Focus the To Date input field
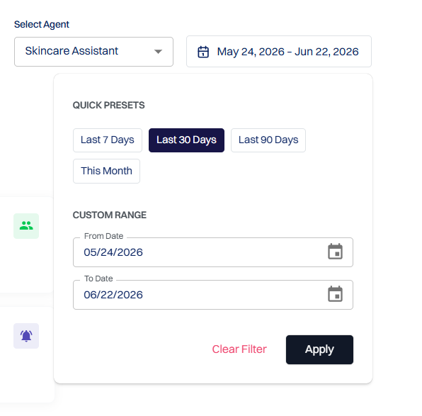The image size is (422, 416). [213, 295]
